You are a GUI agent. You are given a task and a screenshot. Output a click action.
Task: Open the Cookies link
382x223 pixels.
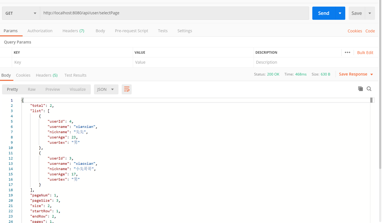click(355, 31)
